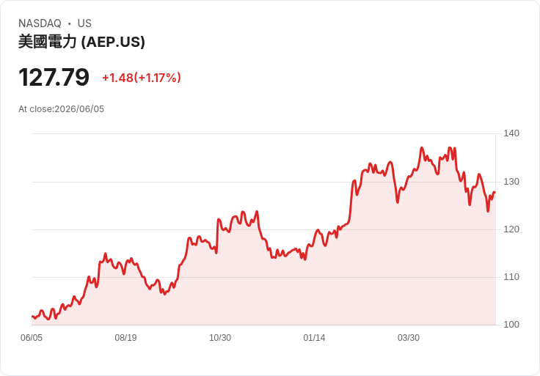The width and height of the screenshot is (540, 376).
Task: Select the 03/30 date axis label
Action: coord(409,338)
